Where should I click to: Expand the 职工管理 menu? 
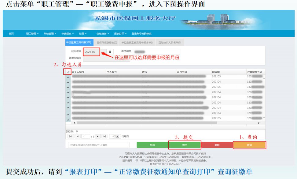coord(32,34)
